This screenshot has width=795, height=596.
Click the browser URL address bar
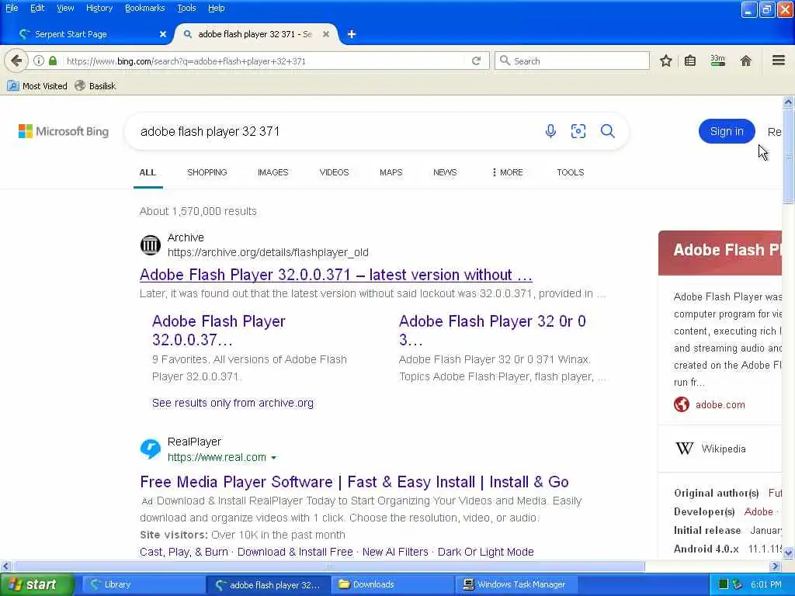pos(264,61)
